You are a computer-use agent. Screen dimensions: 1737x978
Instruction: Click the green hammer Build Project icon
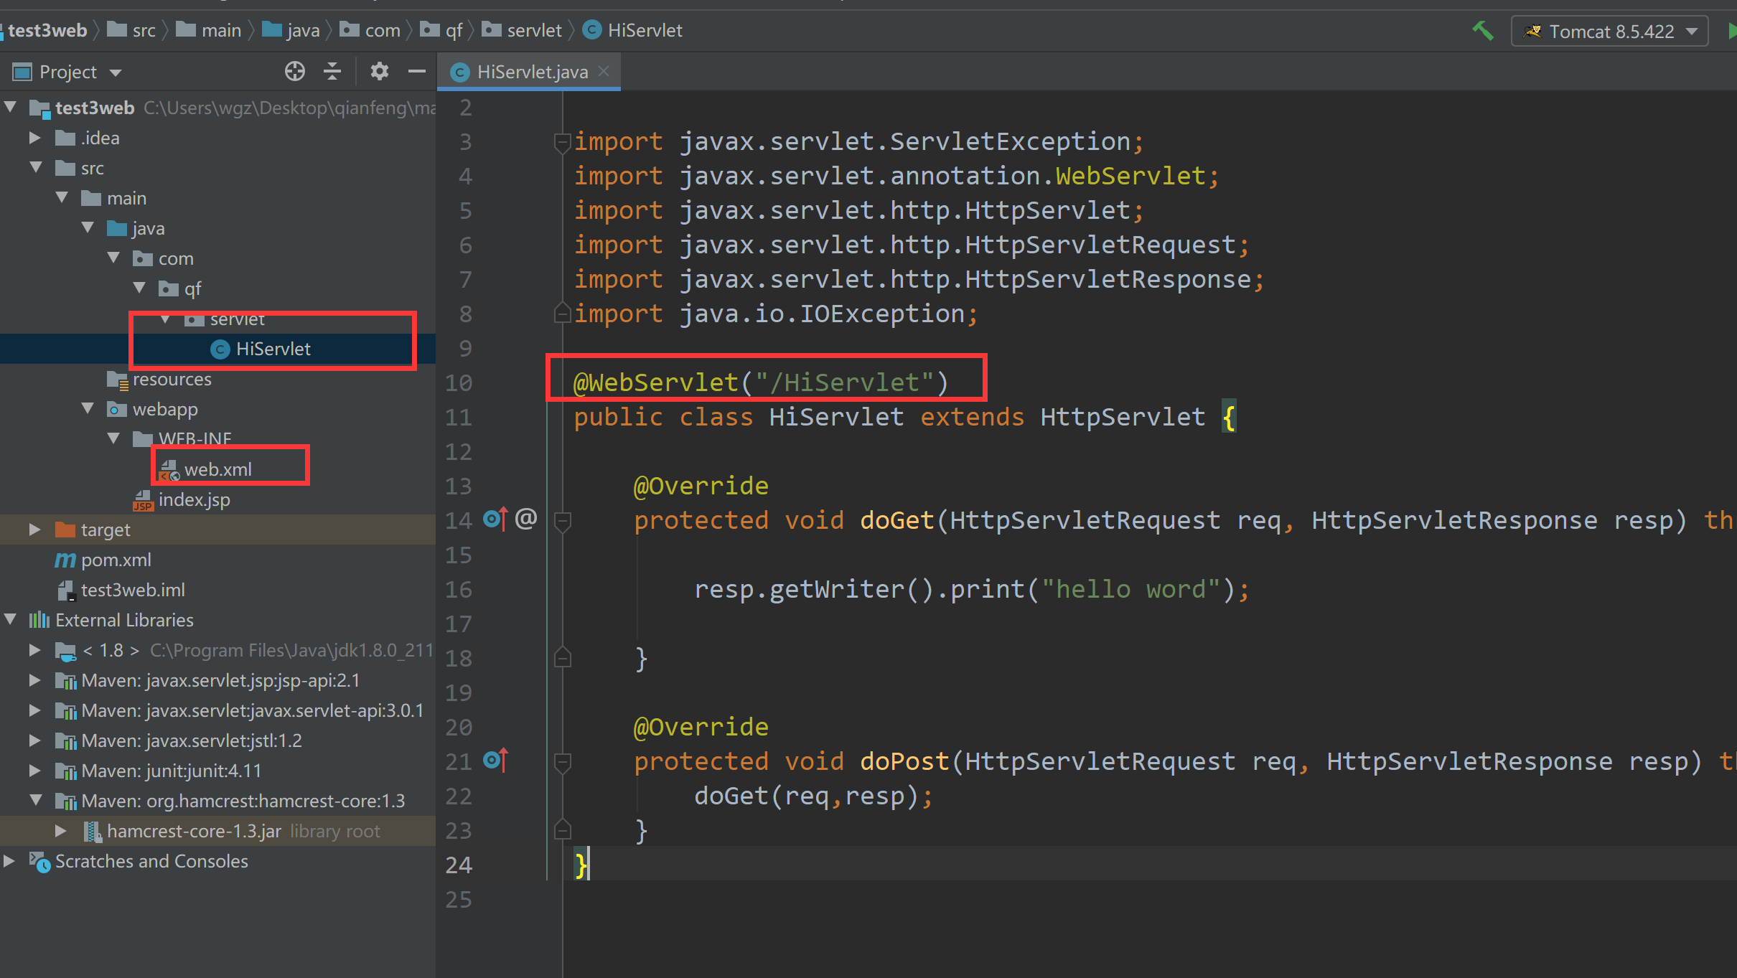coord(1483,31)
